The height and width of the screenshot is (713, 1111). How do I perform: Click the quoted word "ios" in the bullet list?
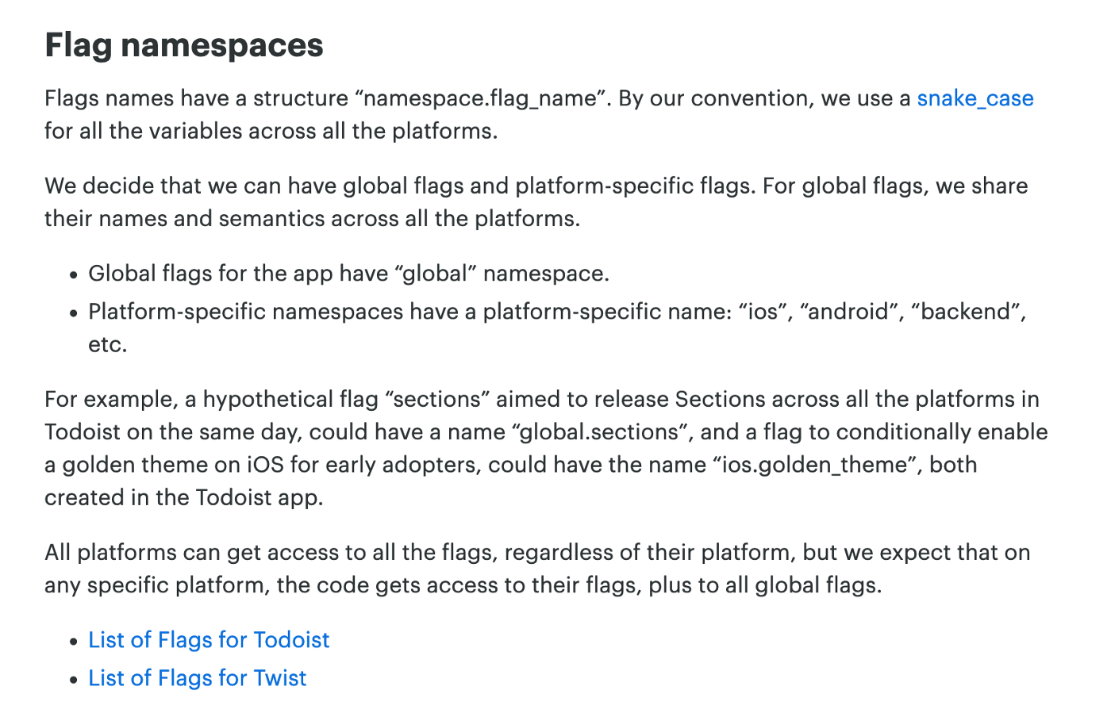pyautogui.click(x=765, y=312)
